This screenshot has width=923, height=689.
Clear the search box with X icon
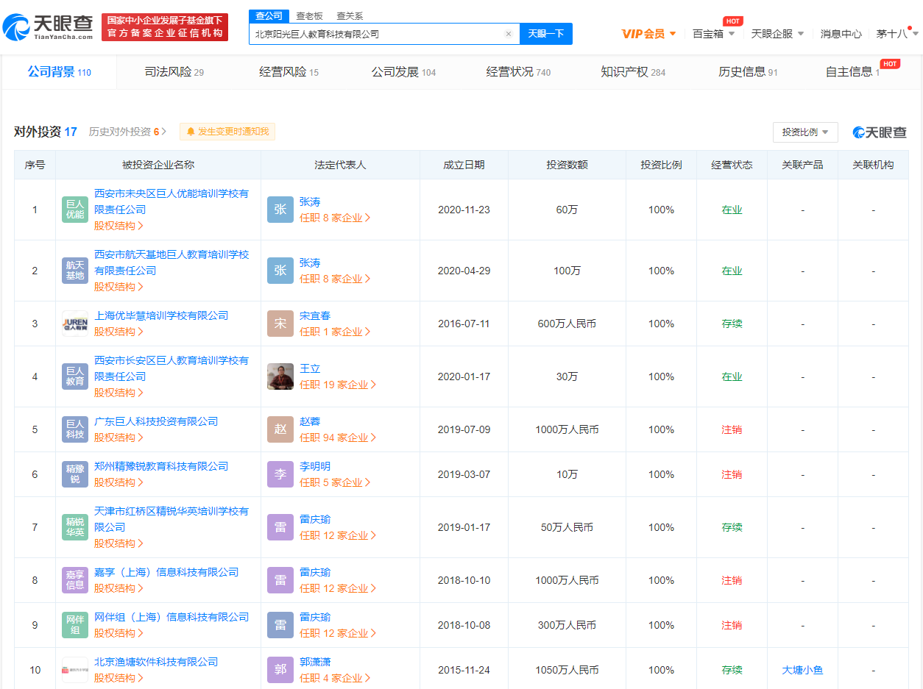(x=508, y=34)
